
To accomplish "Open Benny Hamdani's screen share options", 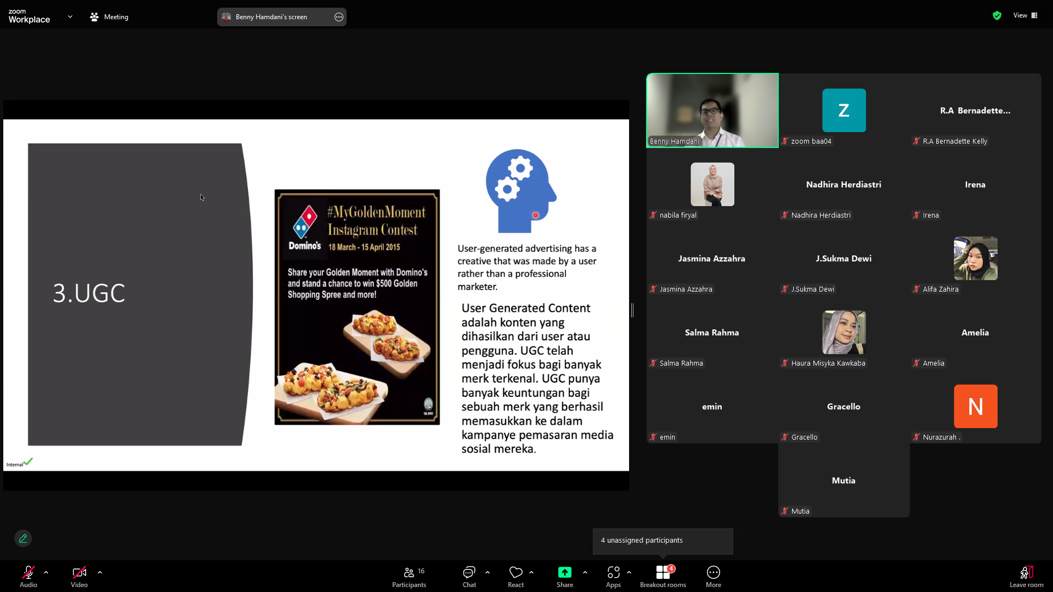I will tap(339, 17).
